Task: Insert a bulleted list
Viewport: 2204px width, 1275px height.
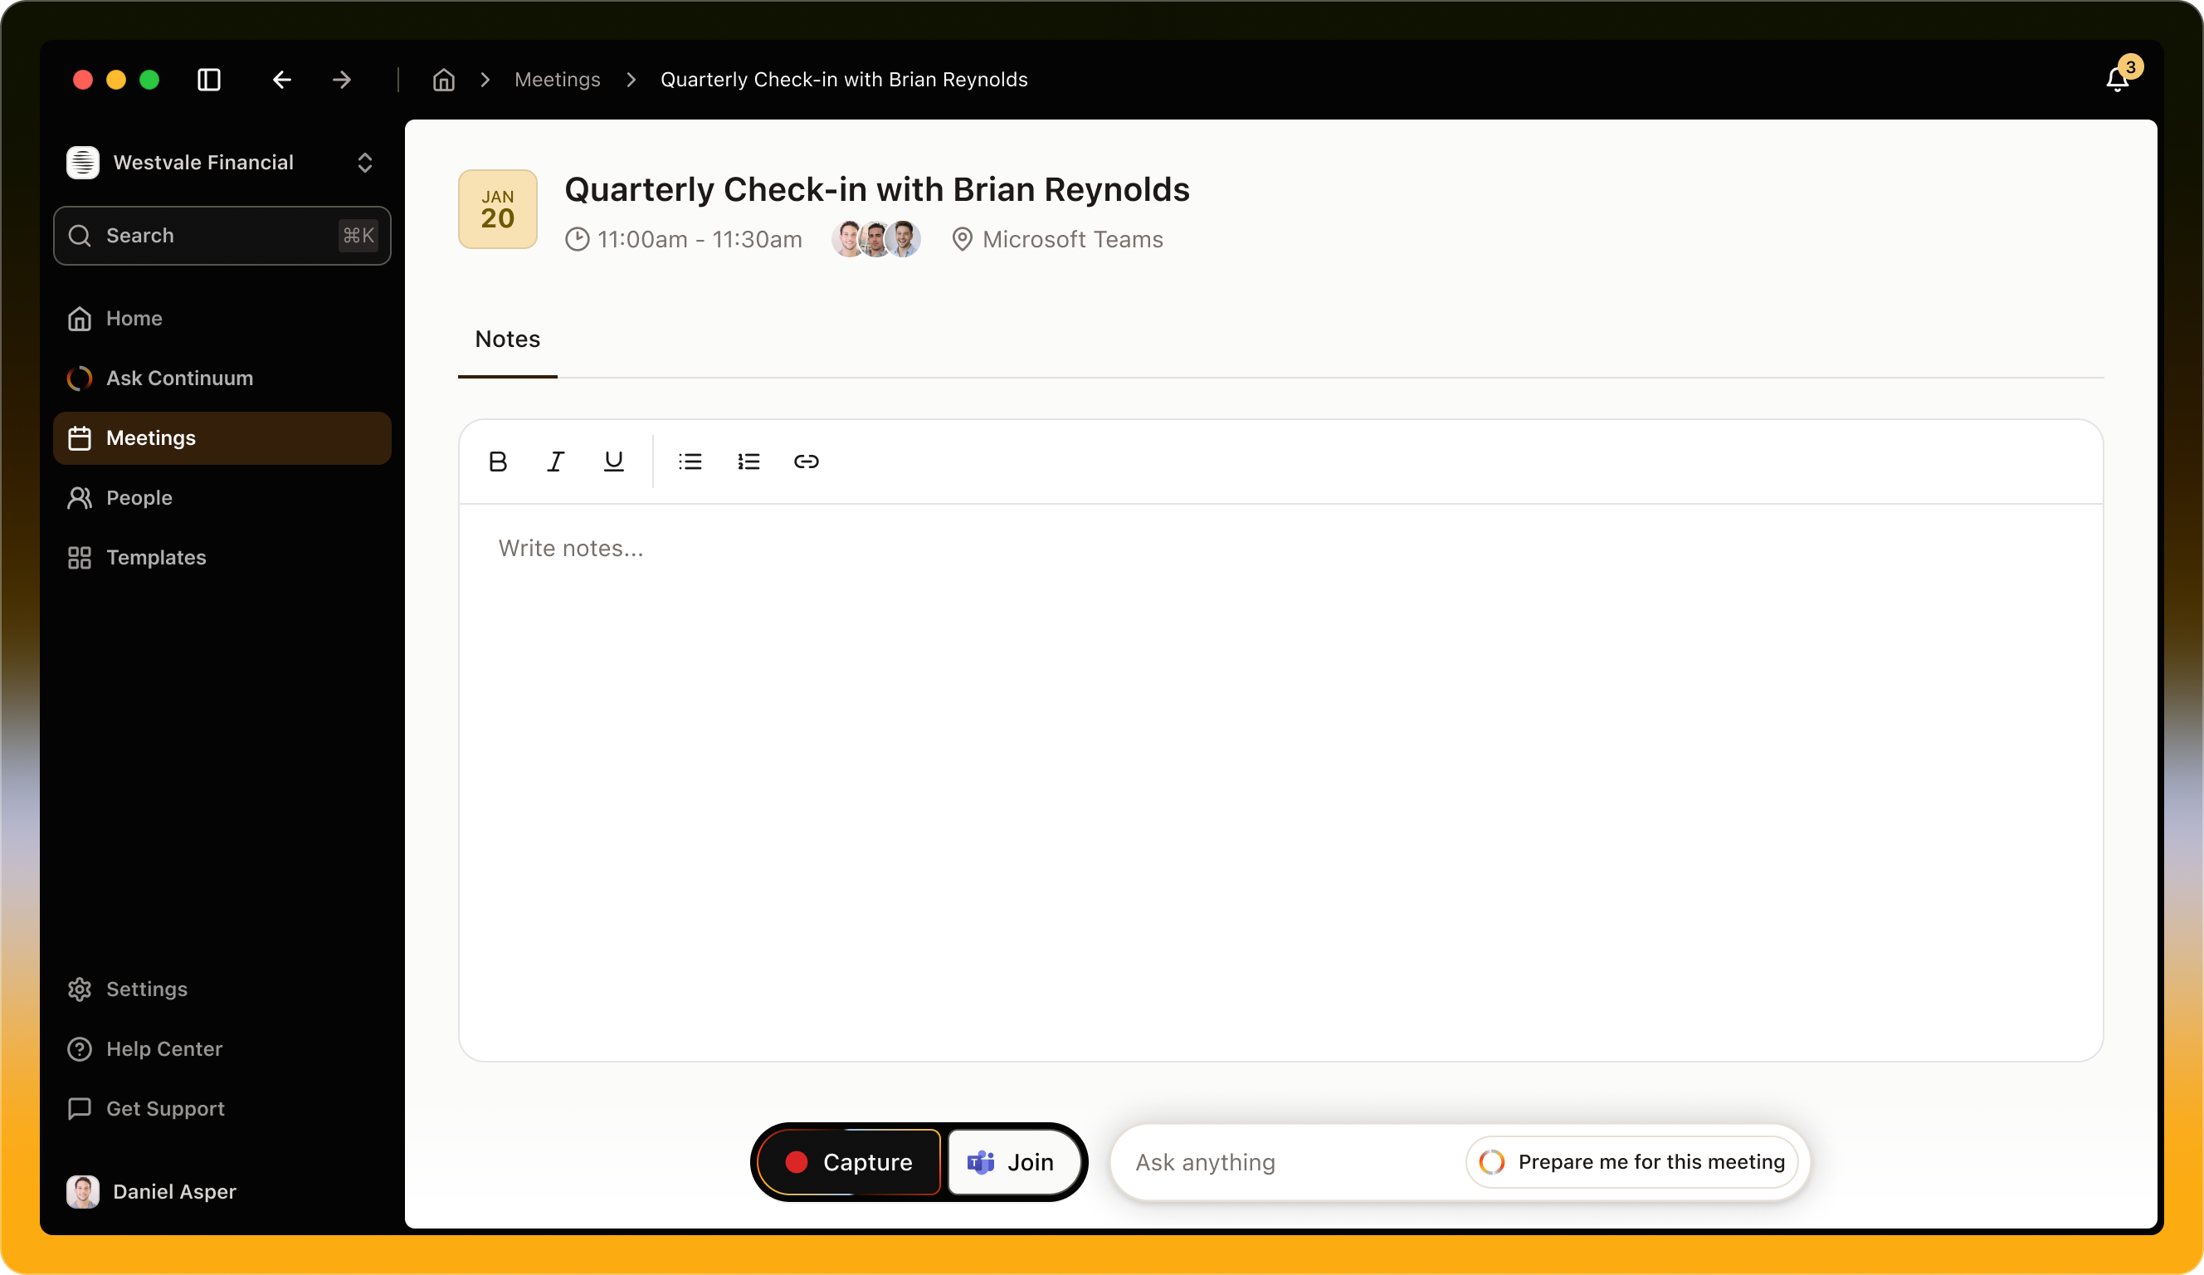Action: click(690, 462)
